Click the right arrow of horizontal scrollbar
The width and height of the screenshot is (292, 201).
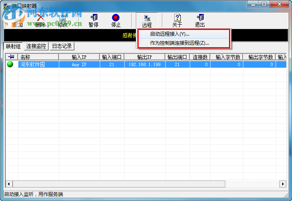[x=283, y=184]
